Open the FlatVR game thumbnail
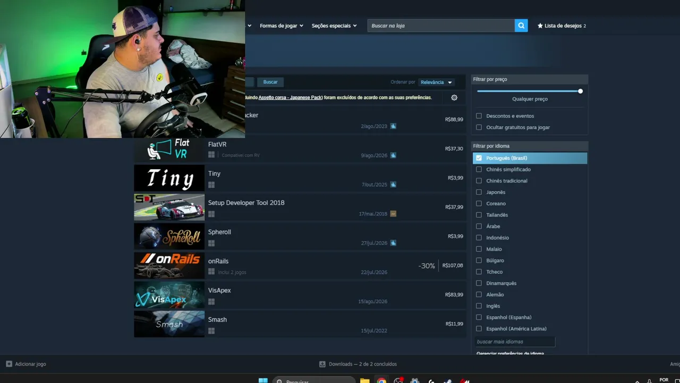 point(169,148)
